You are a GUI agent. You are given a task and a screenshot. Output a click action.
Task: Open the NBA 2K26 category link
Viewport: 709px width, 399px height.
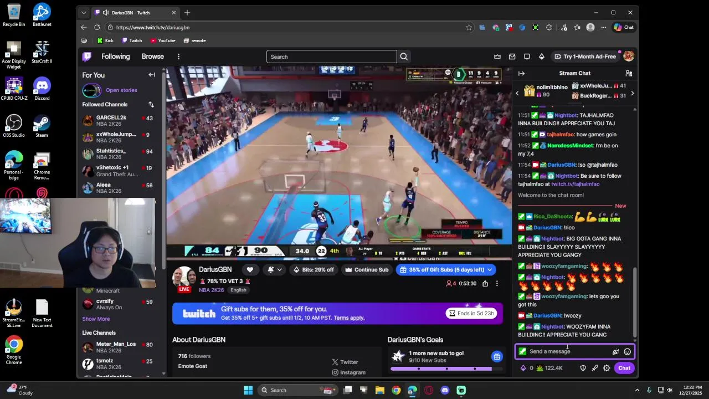point(212,290)
